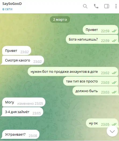This screenshot has height=141, width=119.
Task: Open the three-dot more options menu
Action: coord(116,6)
